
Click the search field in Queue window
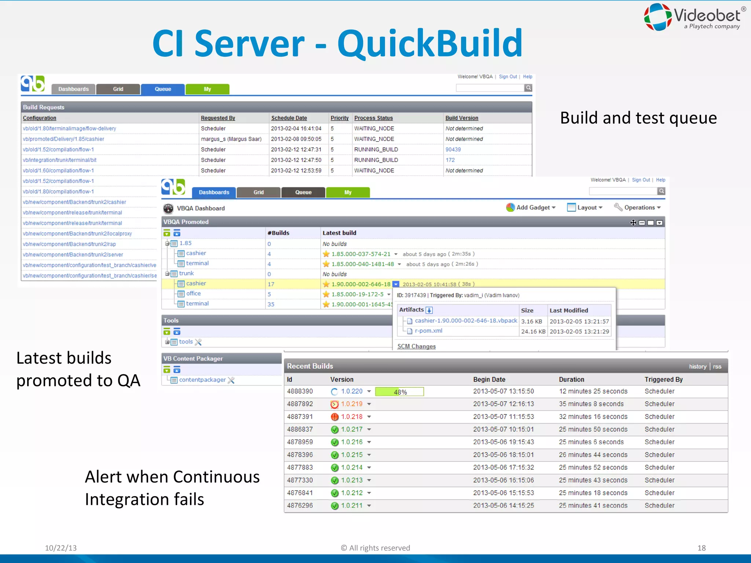(x=490, y=88)
